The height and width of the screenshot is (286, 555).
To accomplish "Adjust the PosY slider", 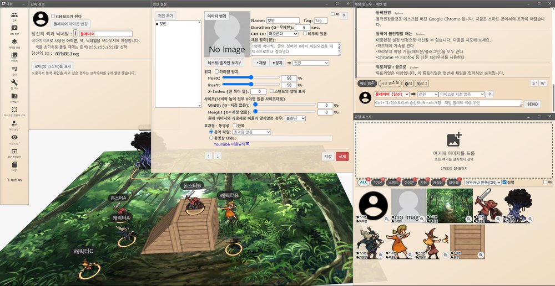I will coord(251,84).
